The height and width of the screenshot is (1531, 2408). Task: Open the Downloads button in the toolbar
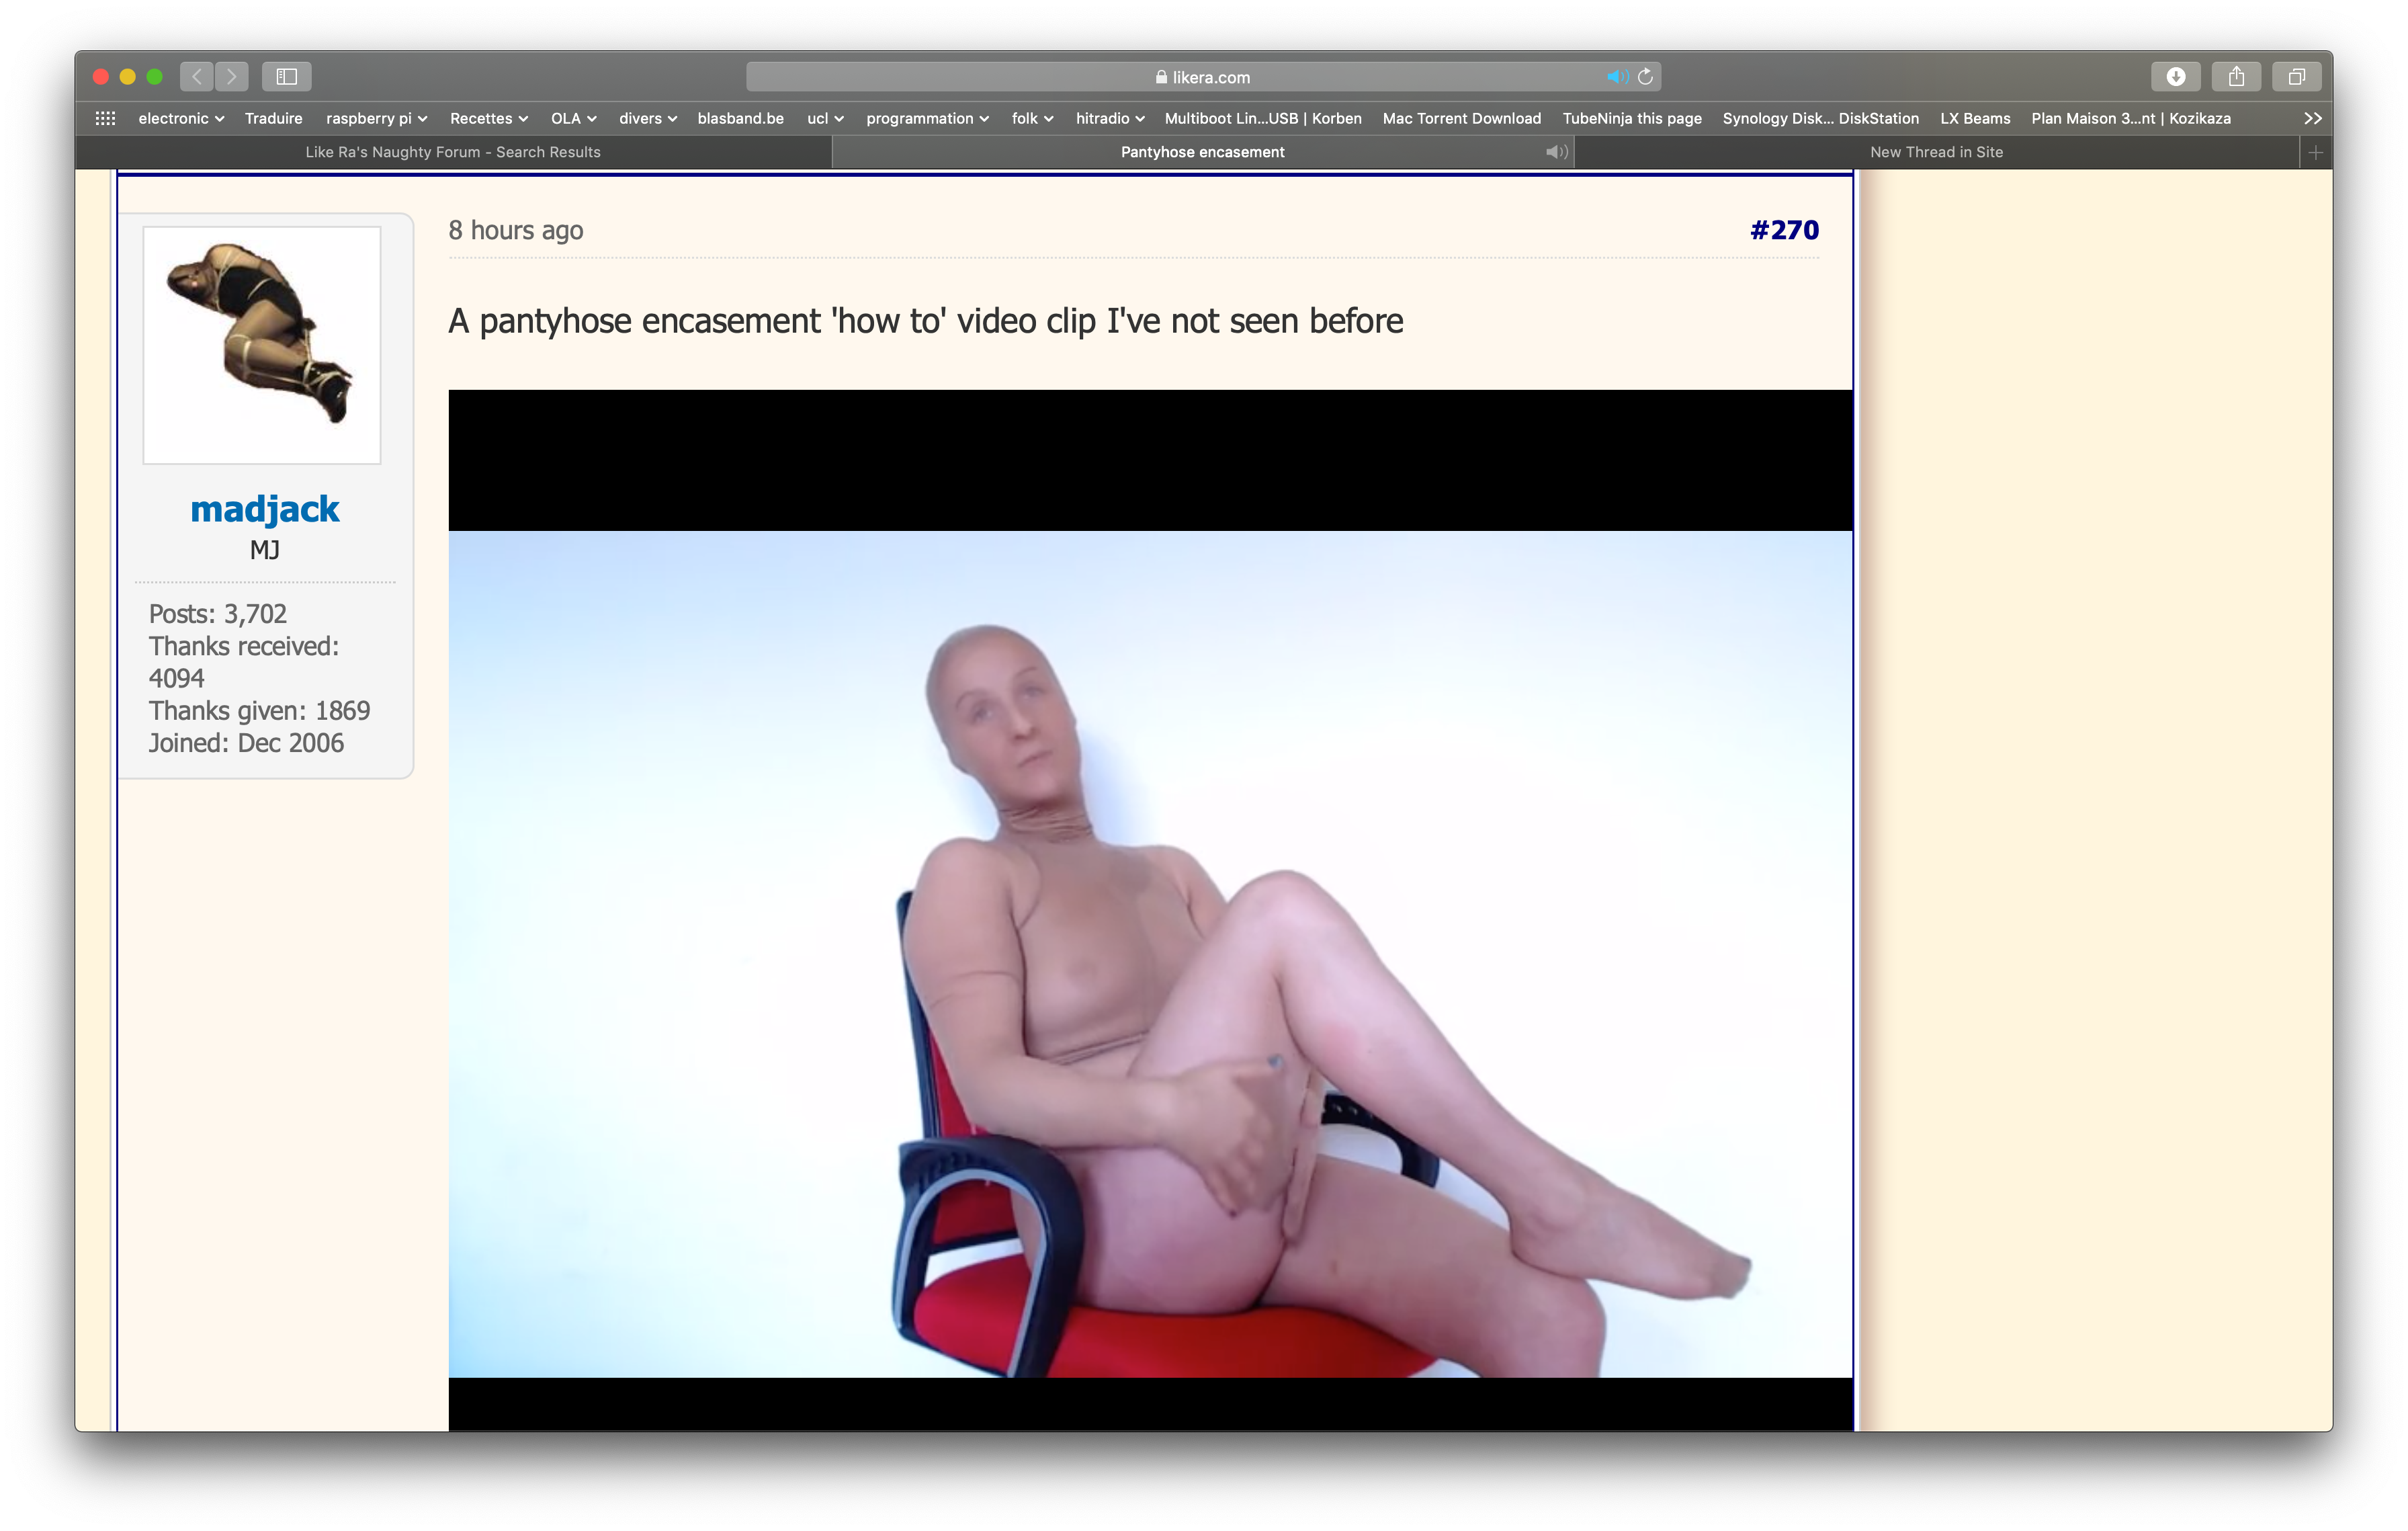[x=2175, y=76]
